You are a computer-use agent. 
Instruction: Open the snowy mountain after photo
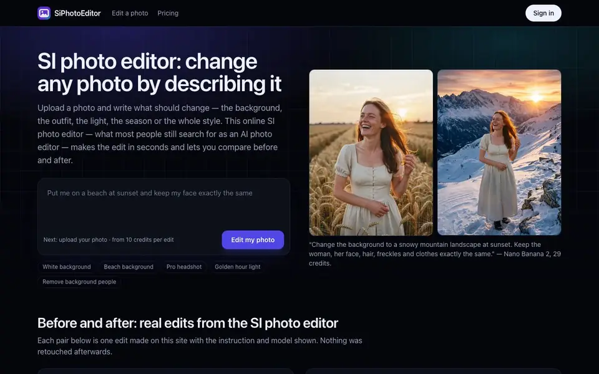(499, 152)
